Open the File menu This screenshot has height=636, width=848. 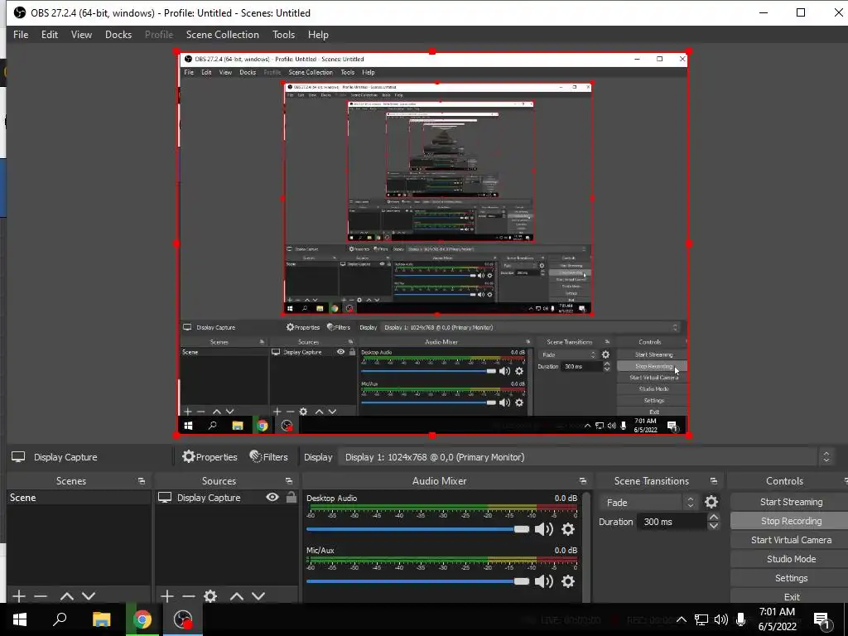point(21,35)
